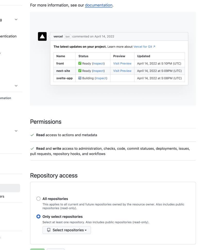The width and height of the screenshot is (206, 250).
Task: Click the grey button beside the green button
Action: [56, 249]
